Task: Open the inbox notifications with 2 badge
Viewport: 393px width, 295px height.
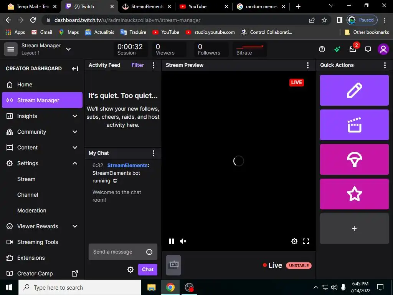Action: point(353,49)
